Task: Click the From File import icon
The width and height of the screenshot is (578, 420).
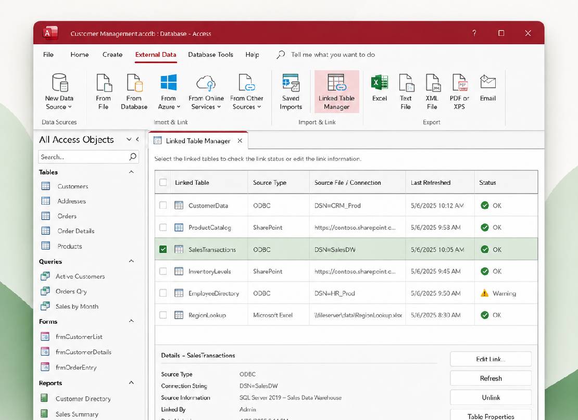Action: (103, 92)
